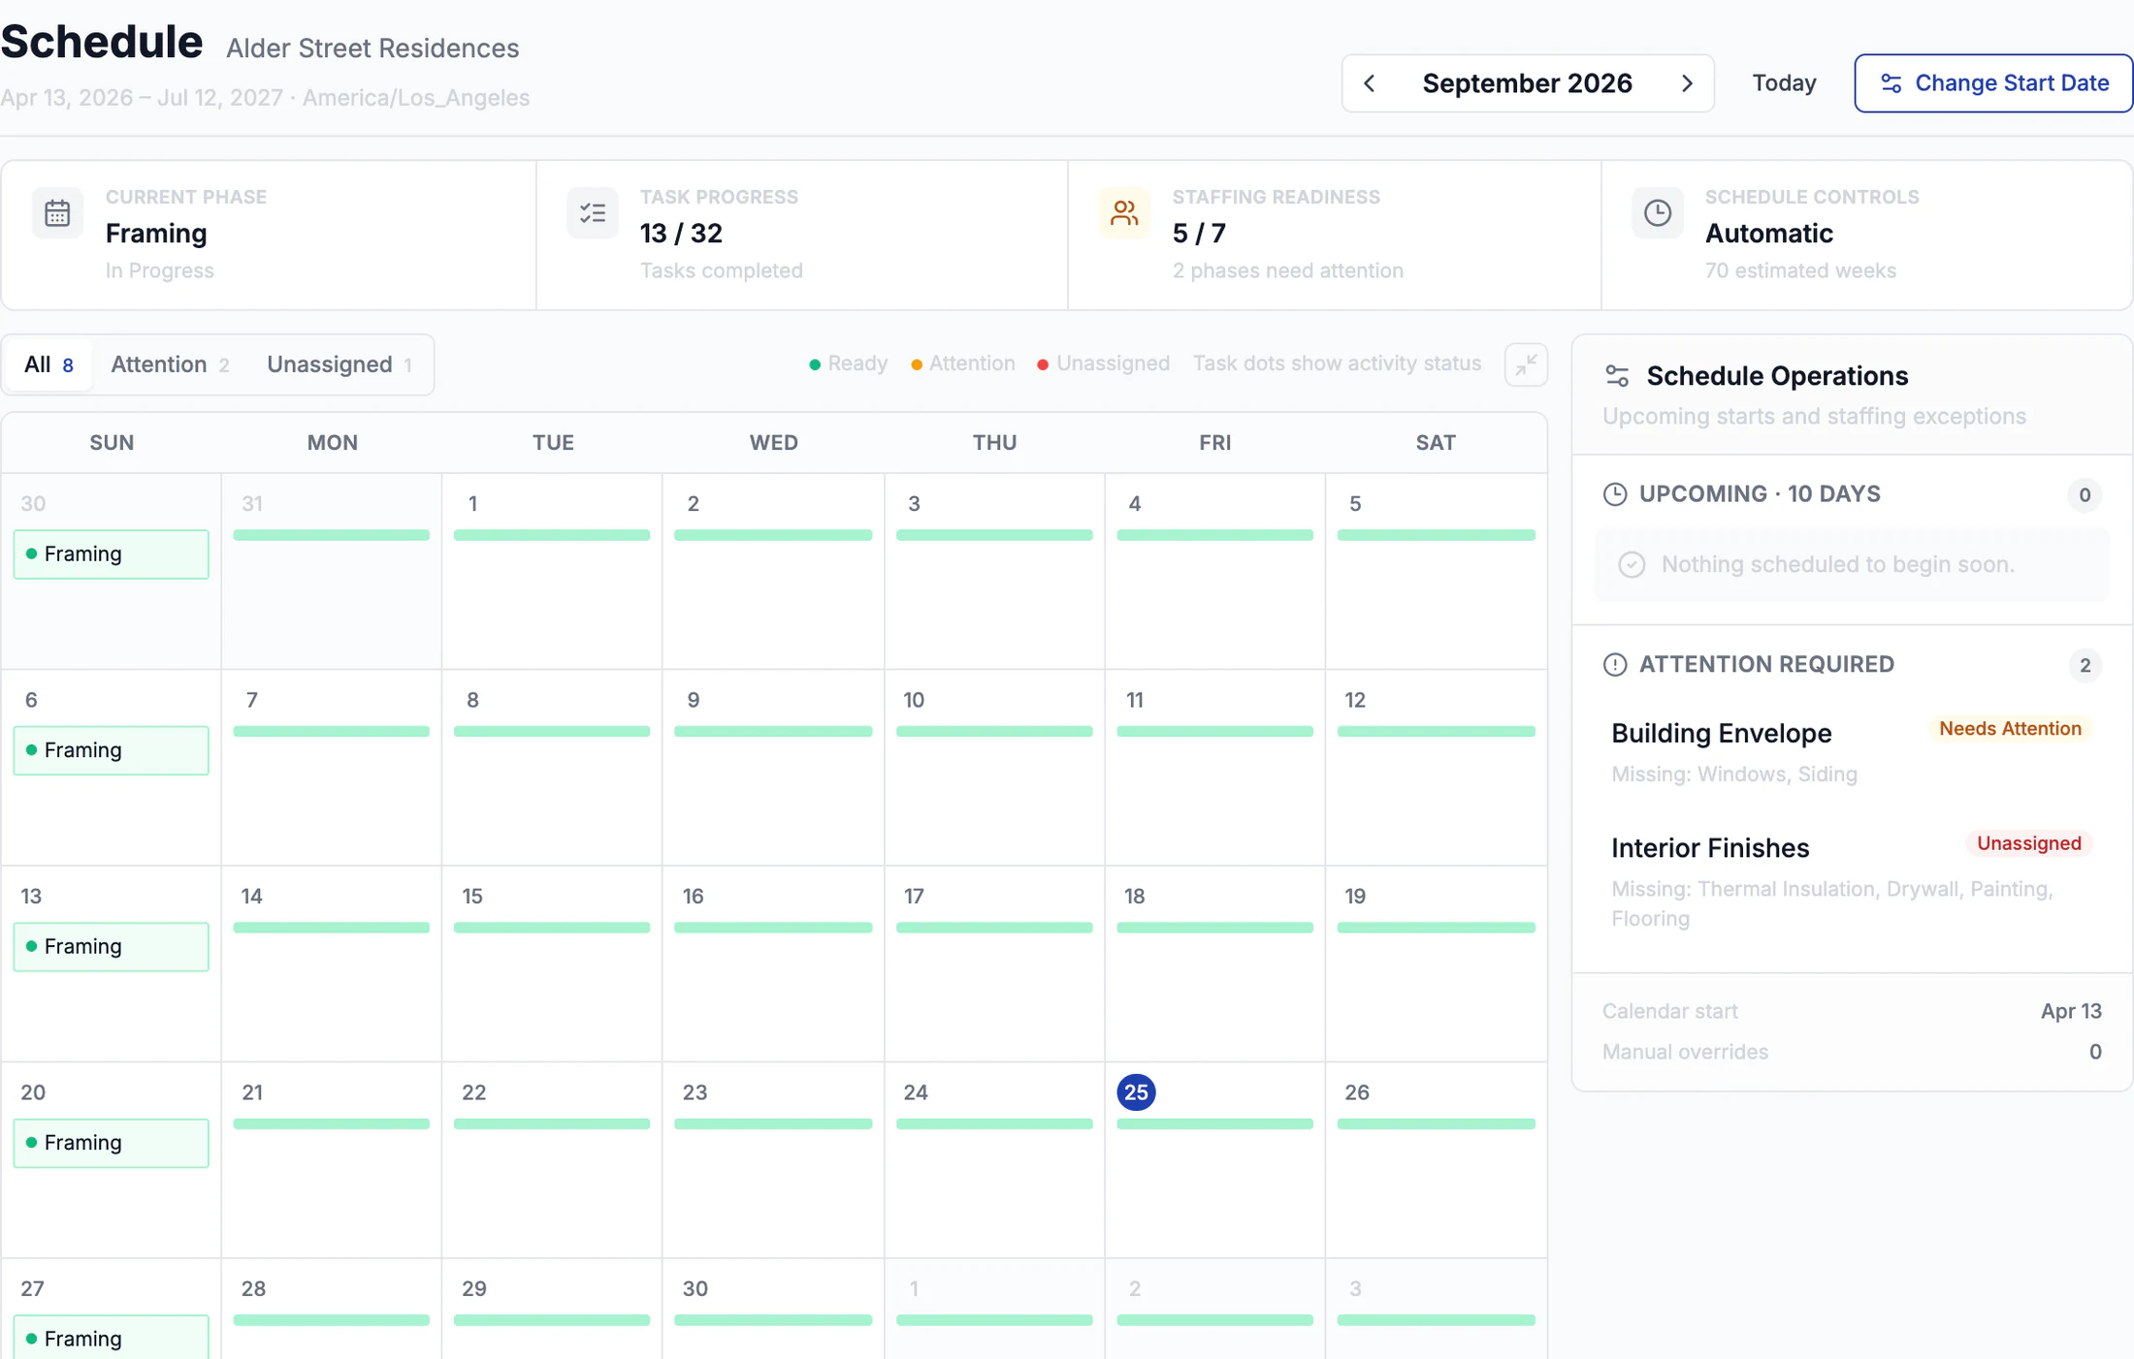
Task: Click the Attention Required count badge 2
Action: pyautogui.click(x=2085, y=665)
